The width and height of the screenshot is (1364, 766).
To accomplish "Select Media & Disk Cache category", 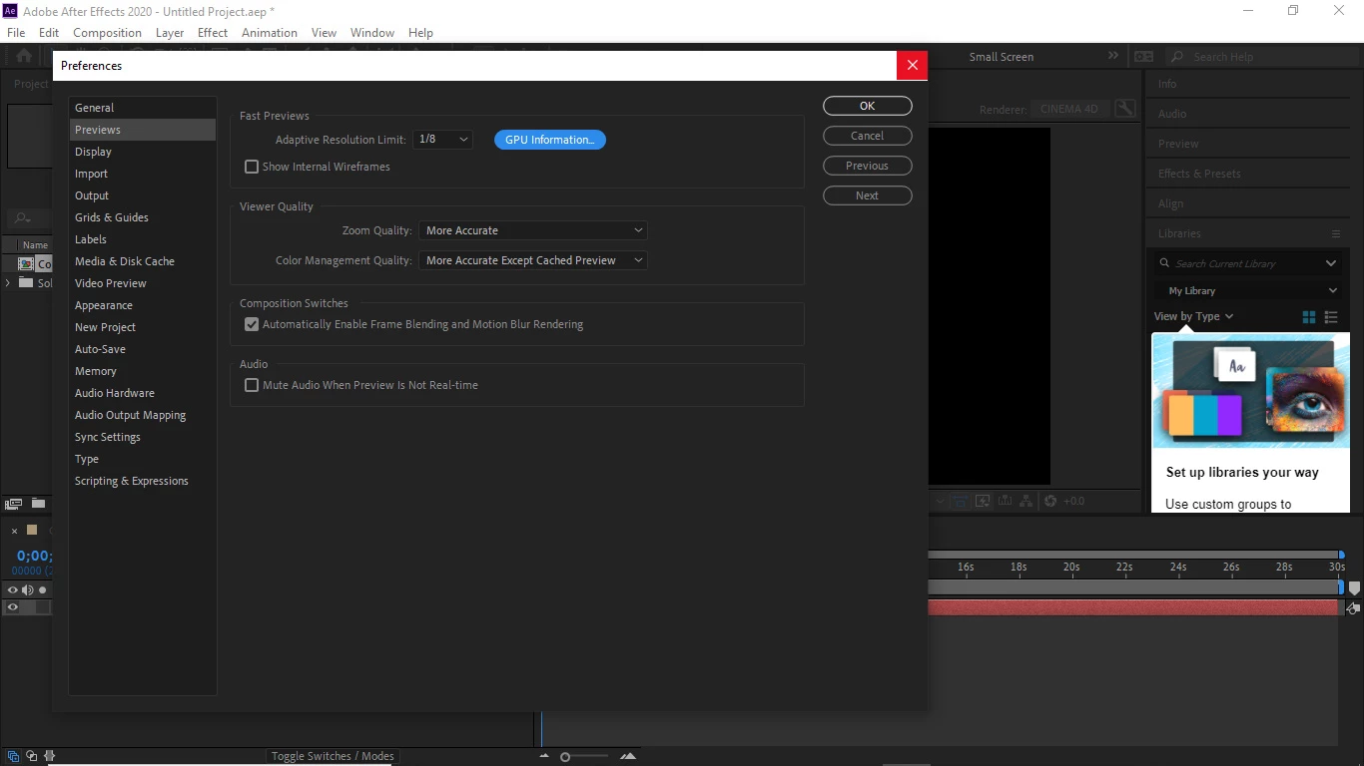I will pos(143,261).
